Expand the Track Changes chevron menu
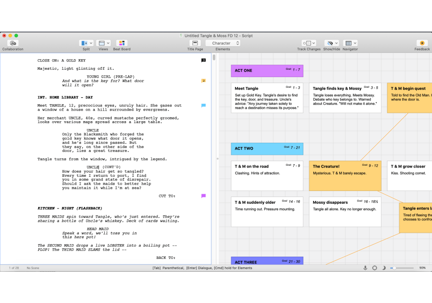This screenshot has width=432, height=303. tap(313, 42)
